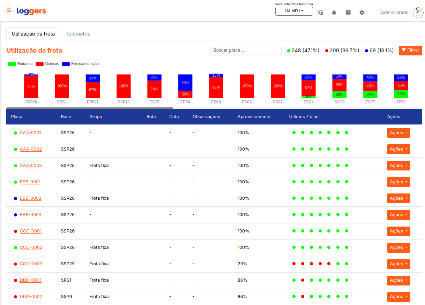Image resolution: width=425 pixels, height=305 pixels.
Task: Toggle Em manutenção legend in chart
Action: pos(80,64)
